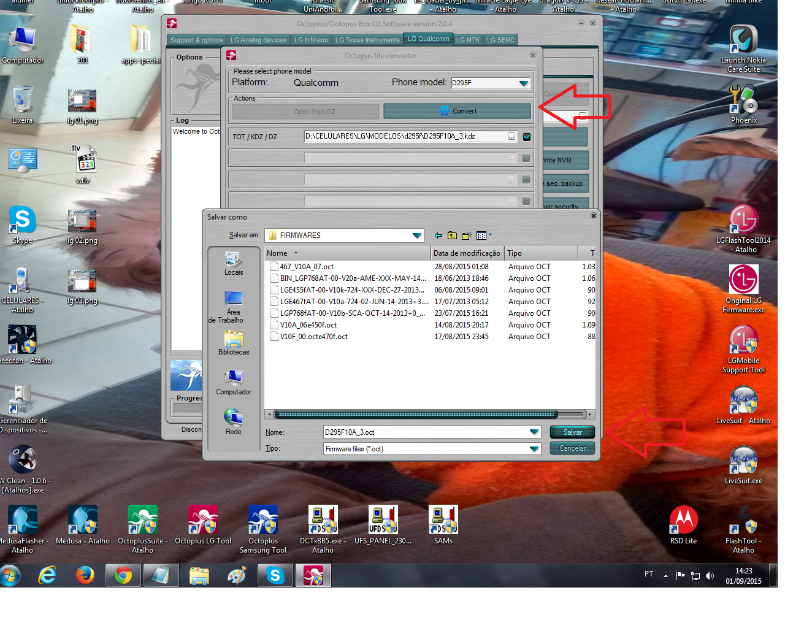Open Octoplus LG Tool desktop shortcut

pos(203,524)
